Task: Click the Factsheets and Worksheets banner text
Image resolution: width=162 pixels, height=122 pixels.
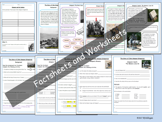Action: click(80, 58)
